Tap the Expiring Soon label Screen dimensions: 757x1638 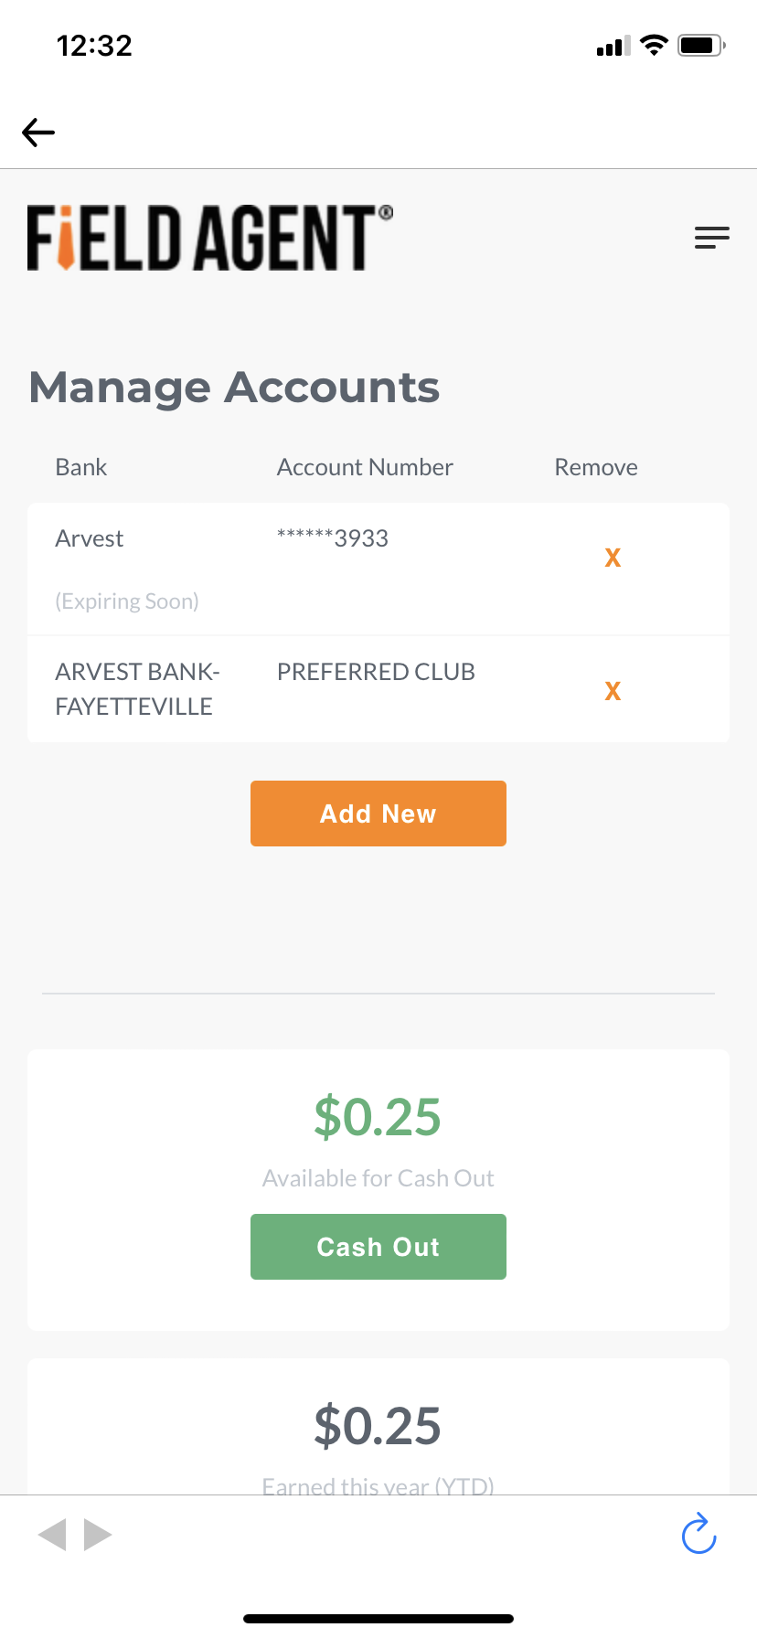point(127,601)
